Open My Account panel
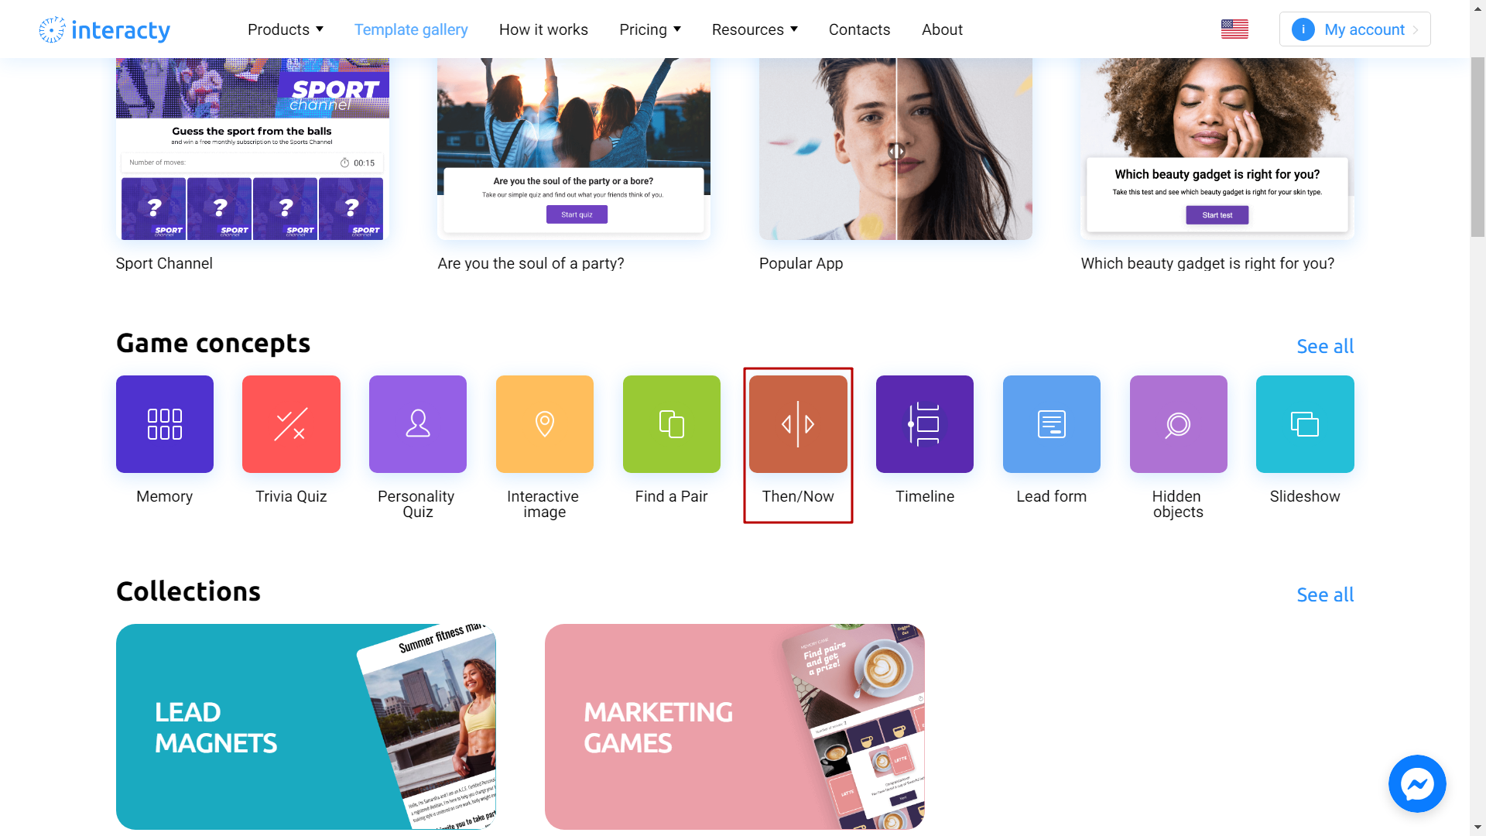Image resolution: width=1486 pixels, height=836 pixels. (1354, 29)
